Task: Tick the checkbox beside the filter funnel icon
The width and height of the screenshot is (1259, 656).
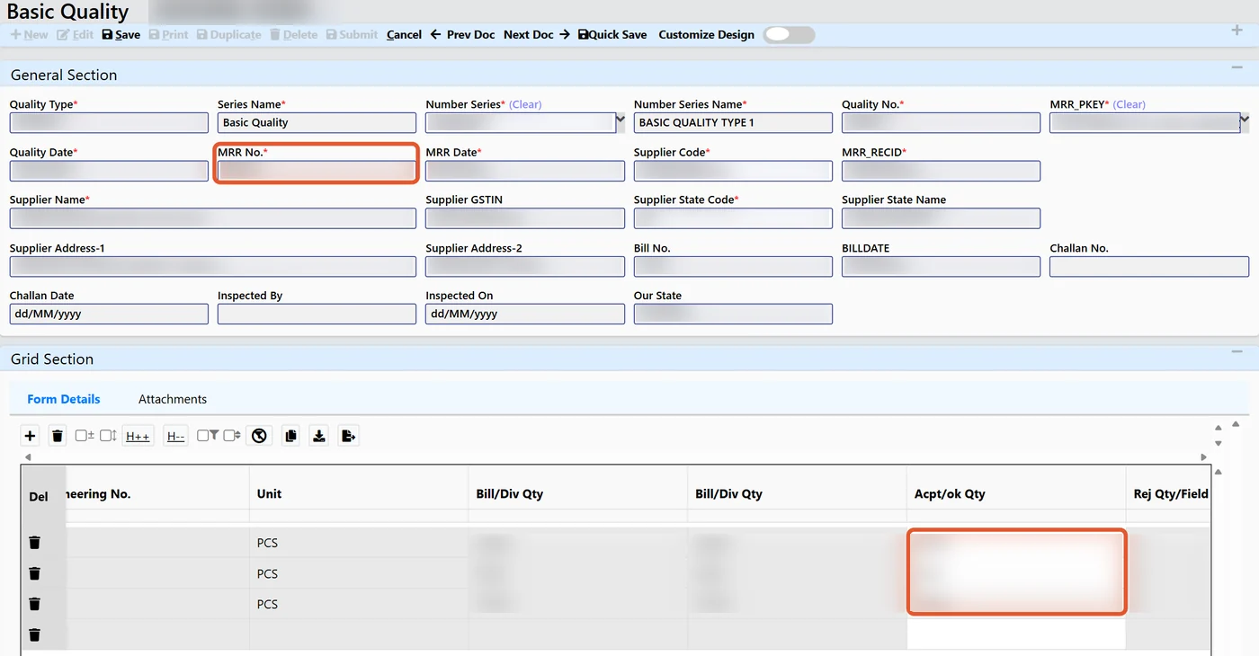Action: coord(202,435)
